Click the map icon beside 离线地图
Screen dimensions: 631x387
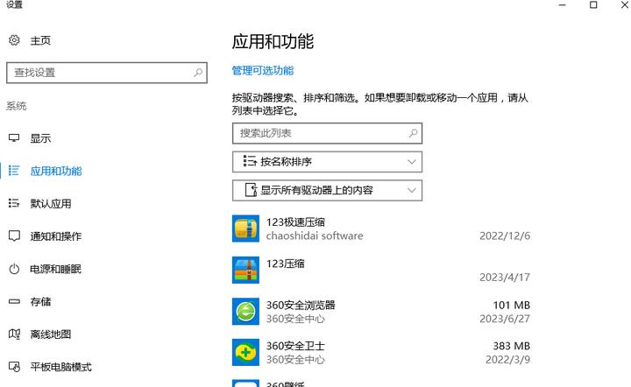(x=14, y=334)
